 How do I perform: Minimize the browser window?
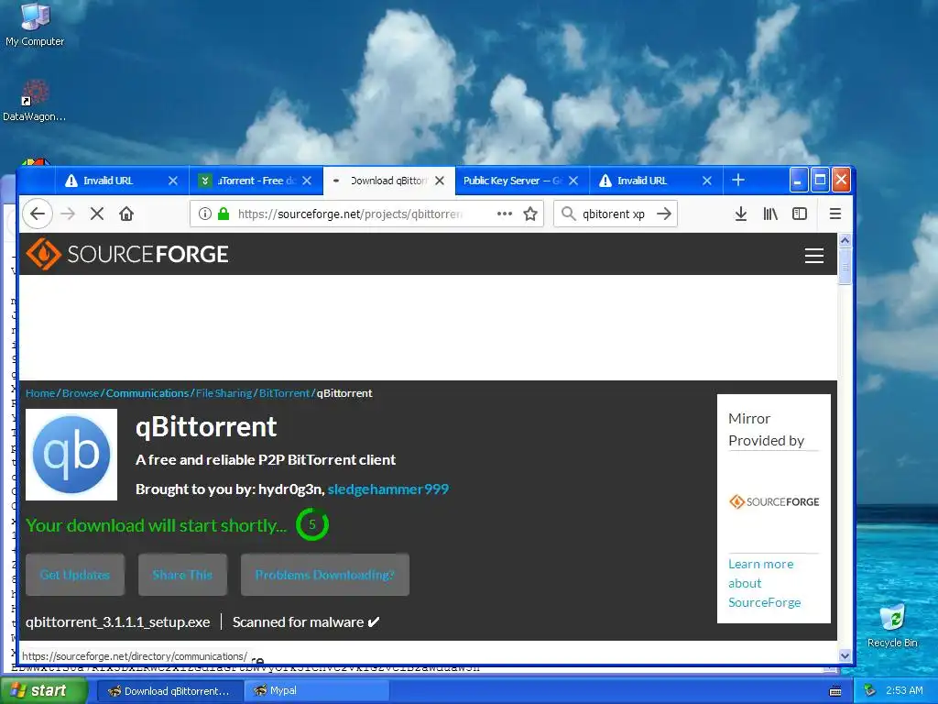coord(799,181)
